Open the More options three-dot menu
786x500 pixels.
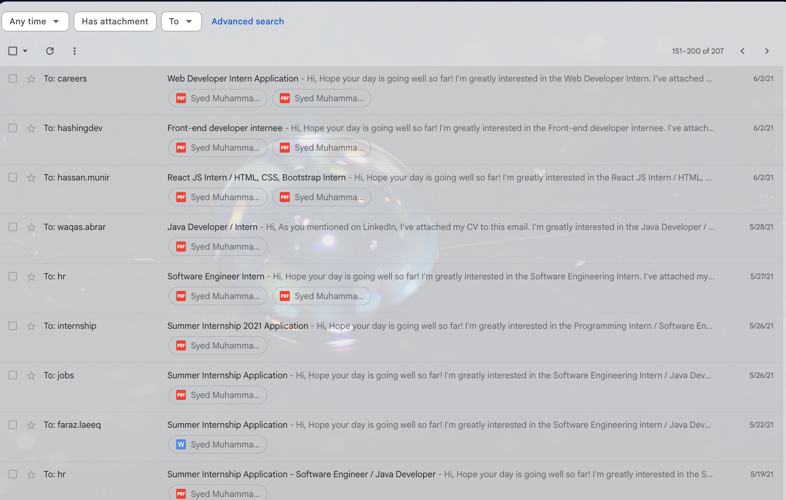click(75, 51)
